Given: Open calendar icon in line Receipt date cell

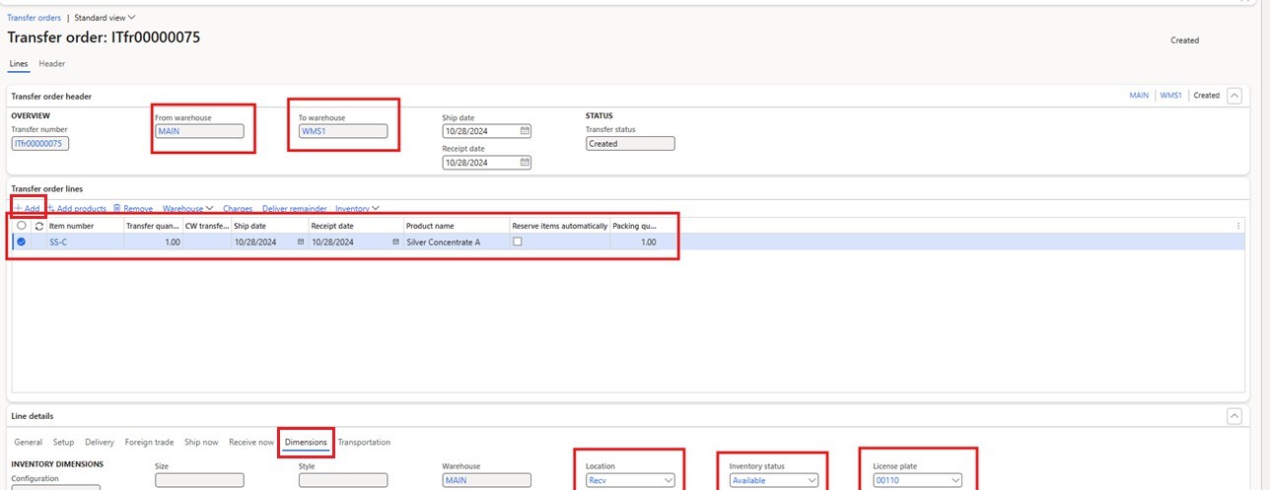Looking at the screenshot, I should coord(395,242).
